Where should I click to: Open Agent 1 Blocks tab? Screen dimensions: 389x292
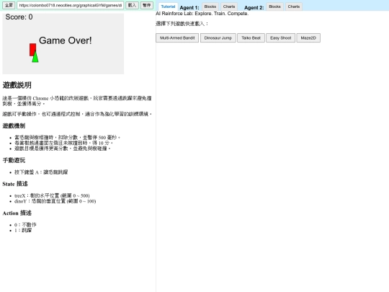(210, 6)
